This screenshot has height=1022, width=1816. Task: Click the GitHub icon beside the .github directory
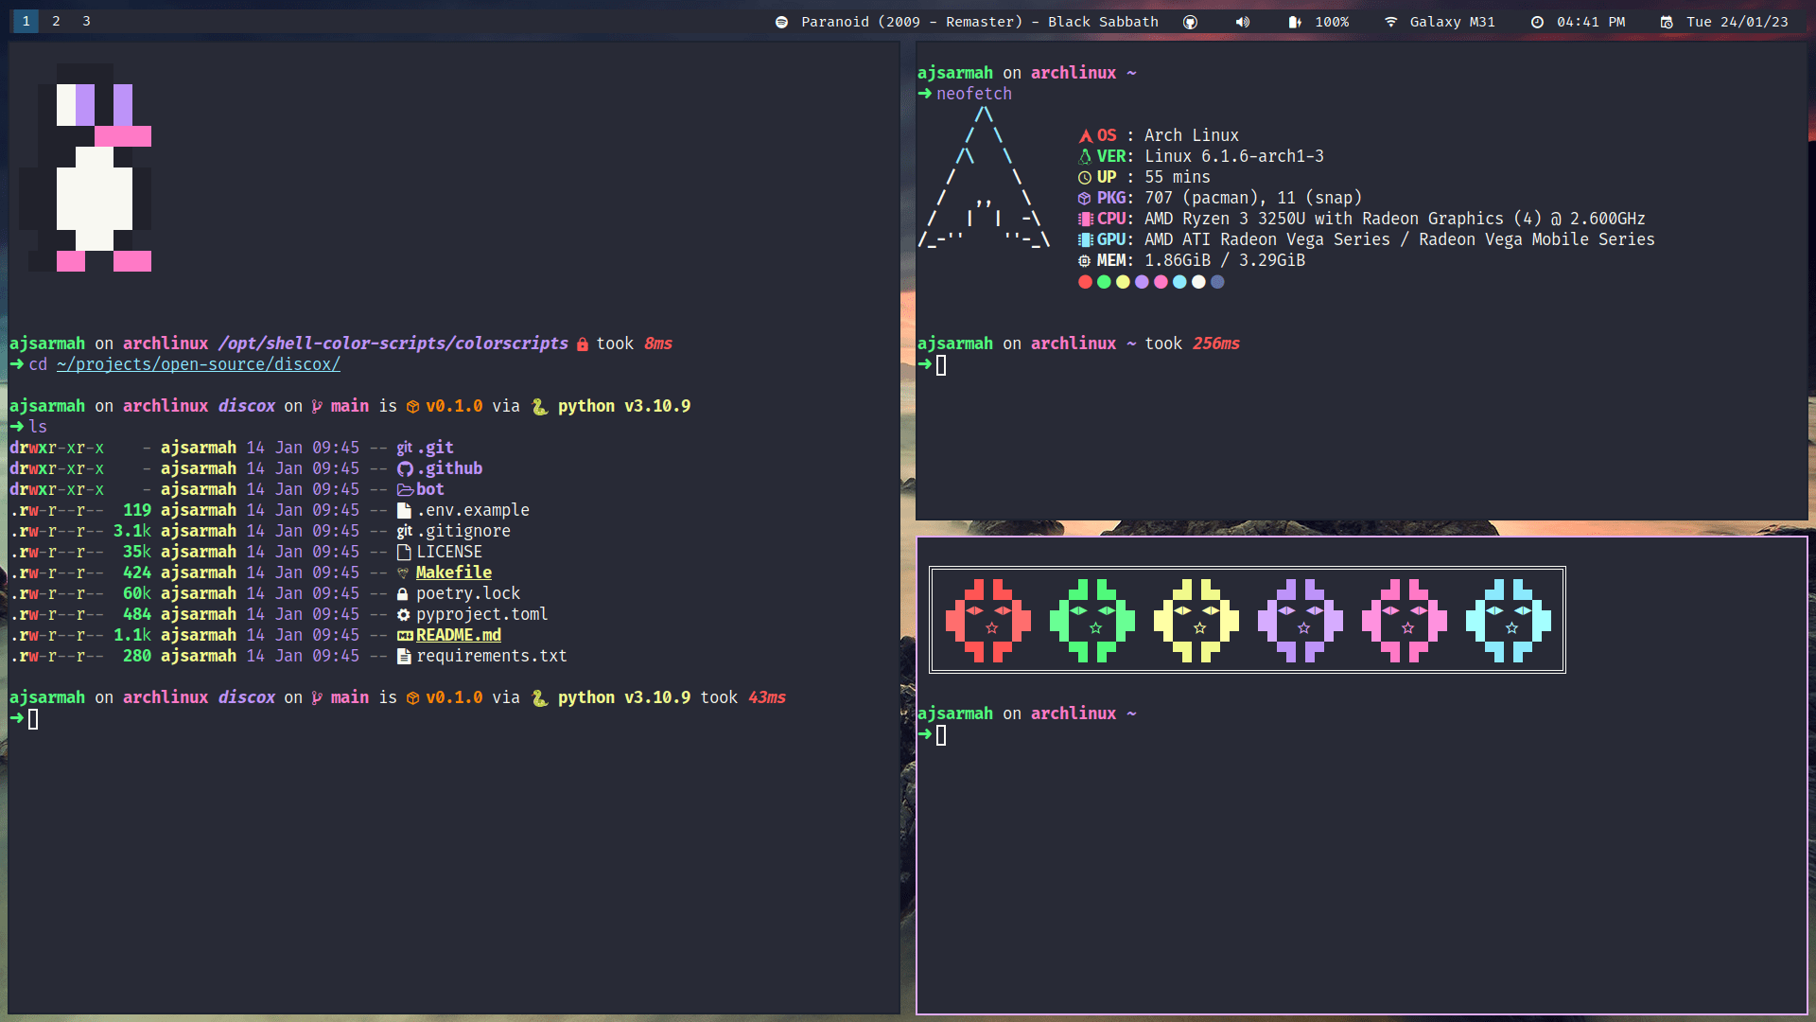click(405, 468)
